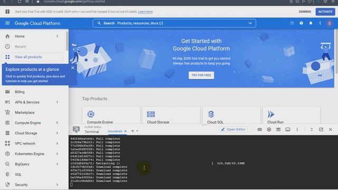This screenshot has height=190, width=338.
Task: Expand the BigQuery submenu chevron
Action: tap(57, 164)
